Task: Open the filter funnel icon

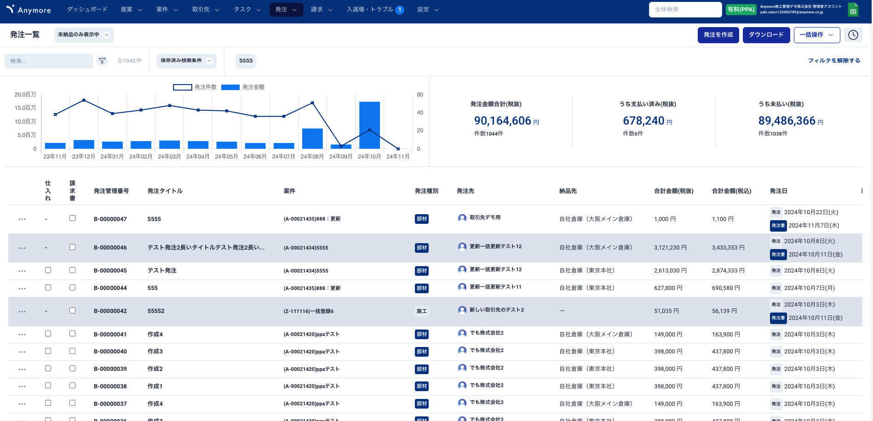Action: point(102,61)
